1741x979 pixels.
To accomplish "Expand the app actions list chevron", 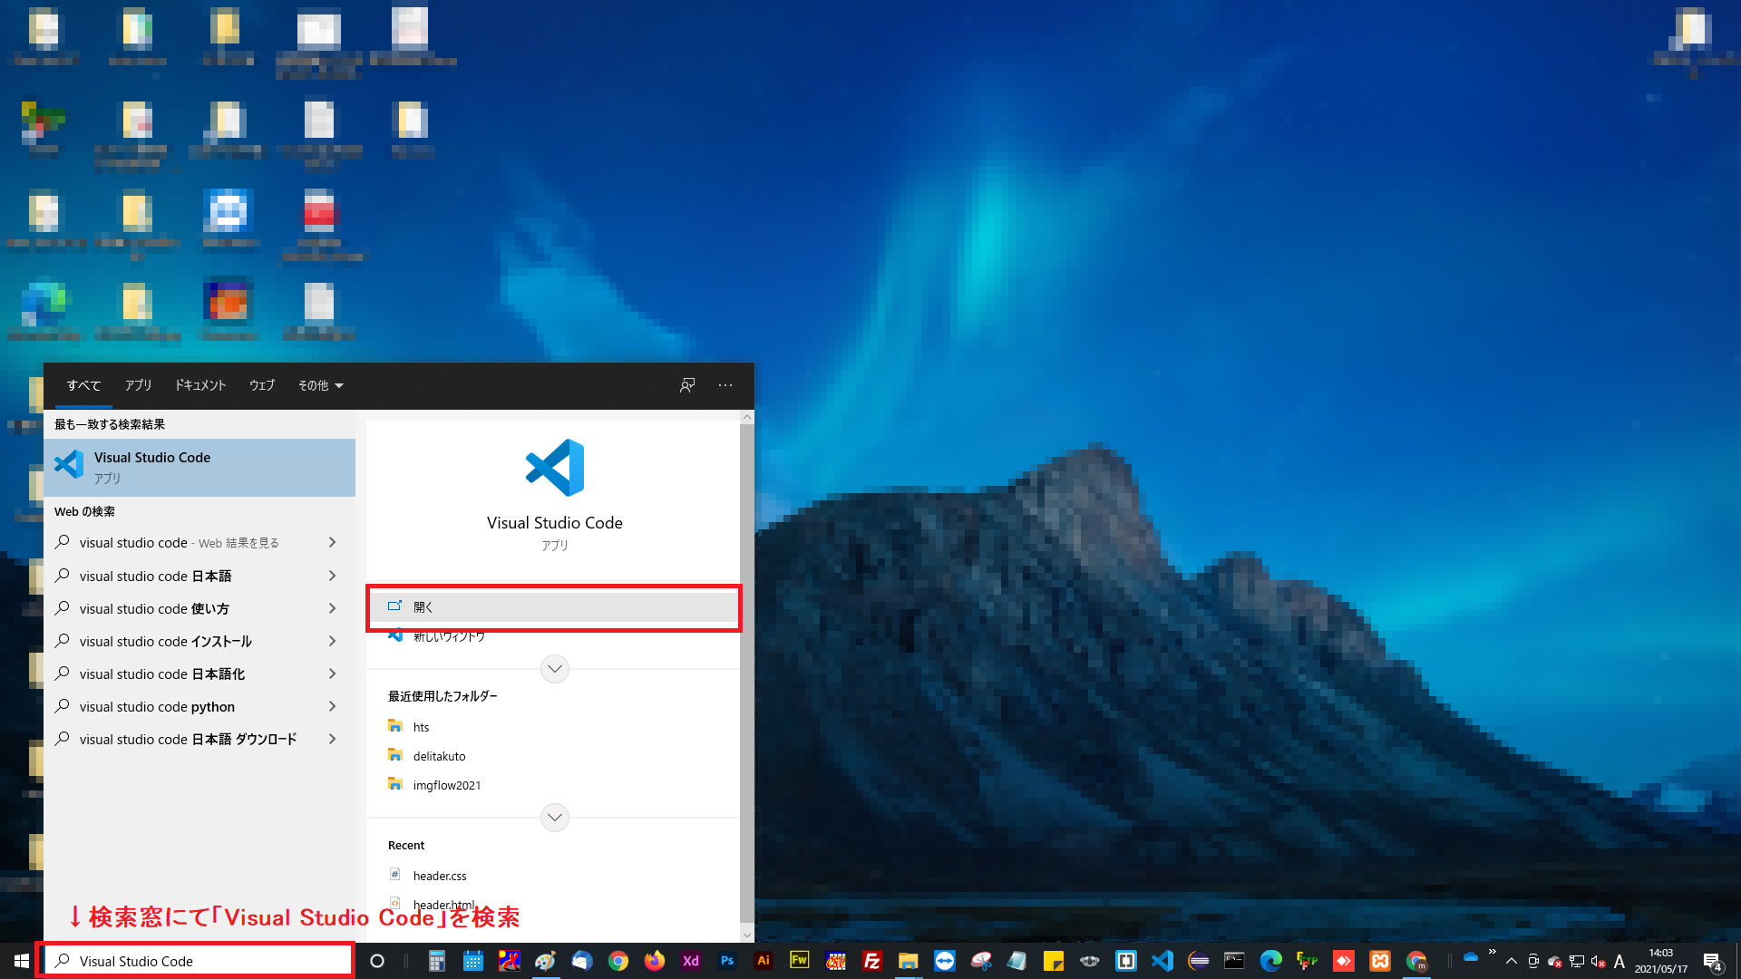I will [x=555, y=669].
